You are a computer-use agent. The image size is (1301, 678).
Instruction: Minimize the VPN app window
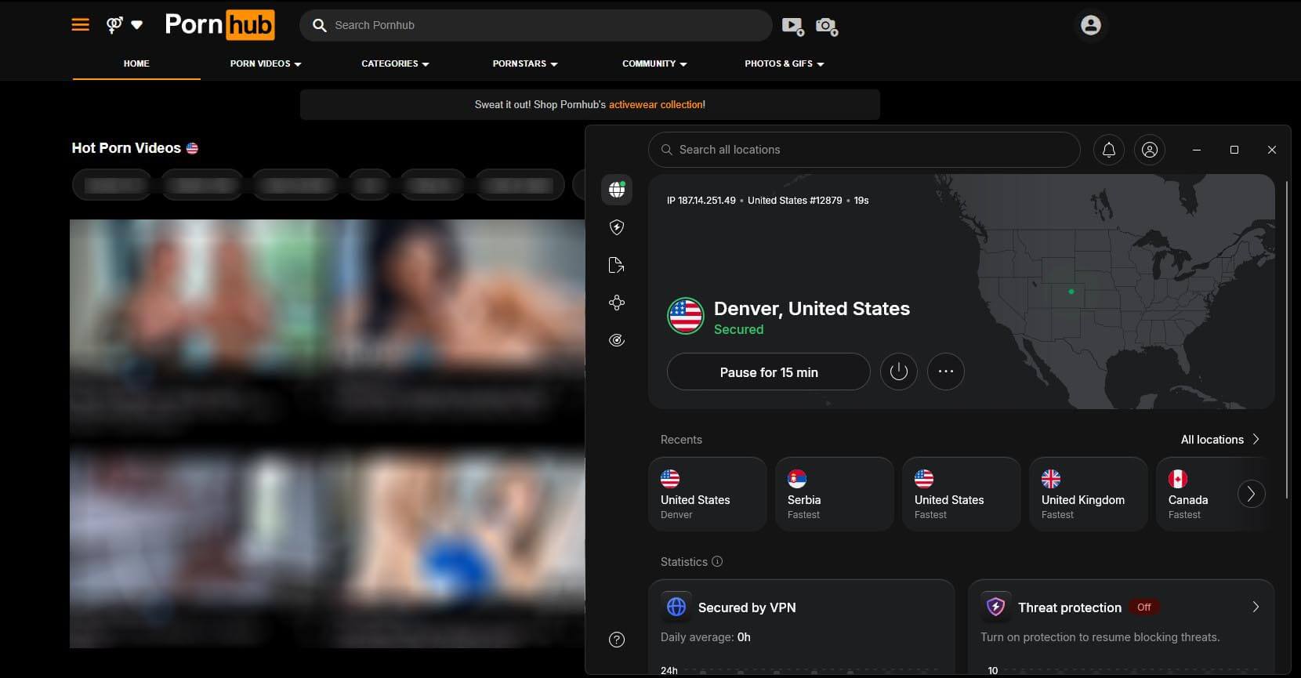[1197, 150]
